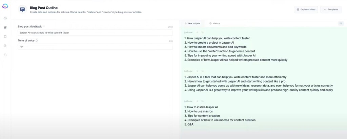
Task: Switch to the History tab
Action: tap(215, 23)
